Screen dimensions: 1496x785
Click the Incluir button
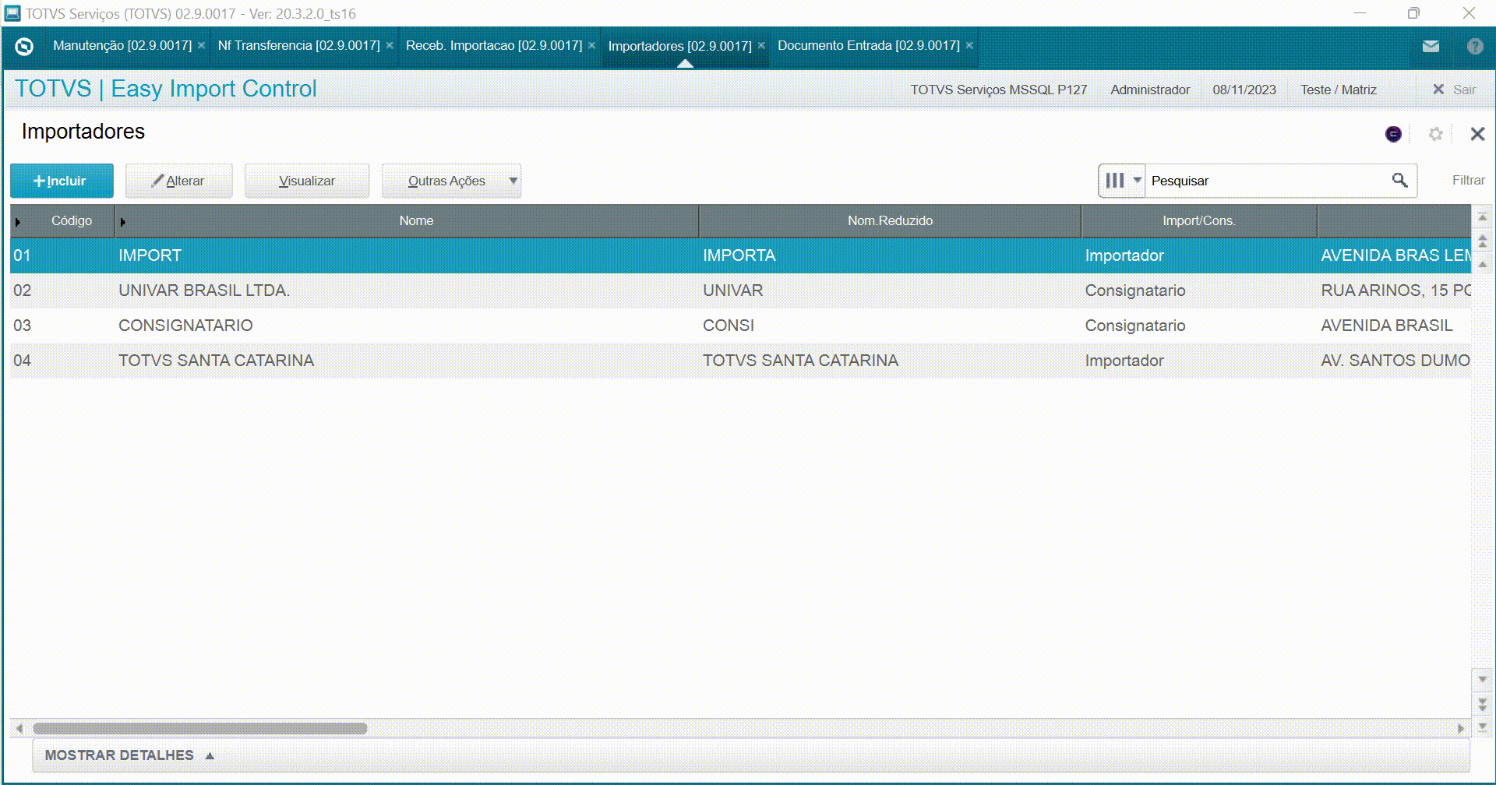[62, 180]
